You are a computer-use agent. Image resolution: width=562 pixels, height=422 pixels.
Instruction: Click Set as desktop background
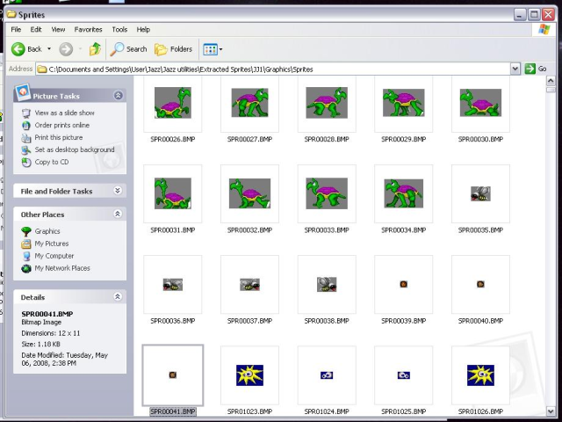tap(75, 149)
